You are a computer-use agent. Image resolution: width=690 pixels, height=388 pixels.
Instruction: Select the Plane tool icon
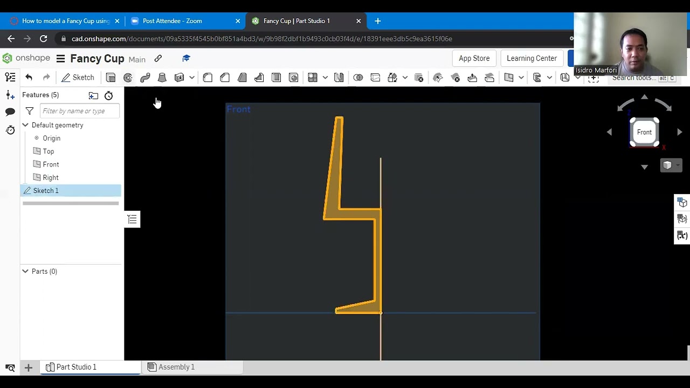coord(509,78)
